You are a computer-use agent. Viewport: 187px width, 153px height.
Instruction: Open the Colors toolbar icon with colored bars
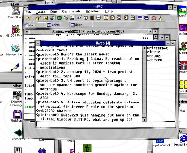92,18
